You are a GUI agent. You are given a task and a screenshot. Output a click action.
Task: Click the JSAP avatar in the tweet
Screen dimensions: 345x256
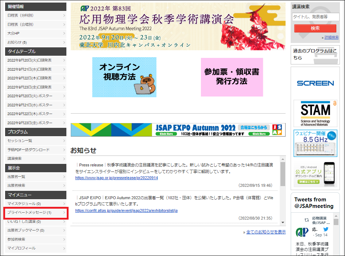pyautogui.click(x=302, y=232)
